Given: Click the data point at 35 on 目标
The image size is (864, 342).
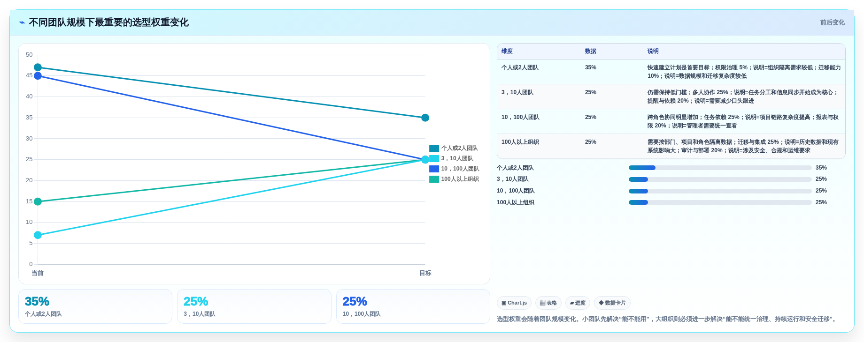Looking at the screenshot, I should coord(425,118).
